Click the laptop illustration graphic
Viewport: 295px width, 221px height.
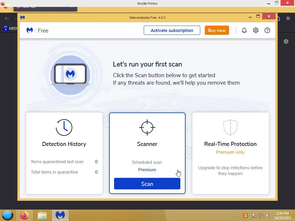[x=70, y=75]
